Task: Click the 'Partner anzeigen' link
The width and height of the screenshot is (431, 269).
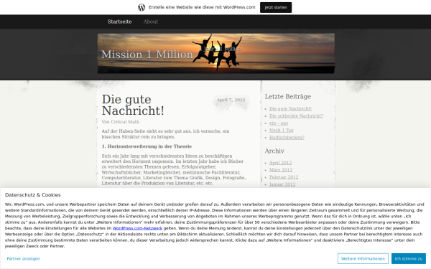Action: [x=24, y=258]
